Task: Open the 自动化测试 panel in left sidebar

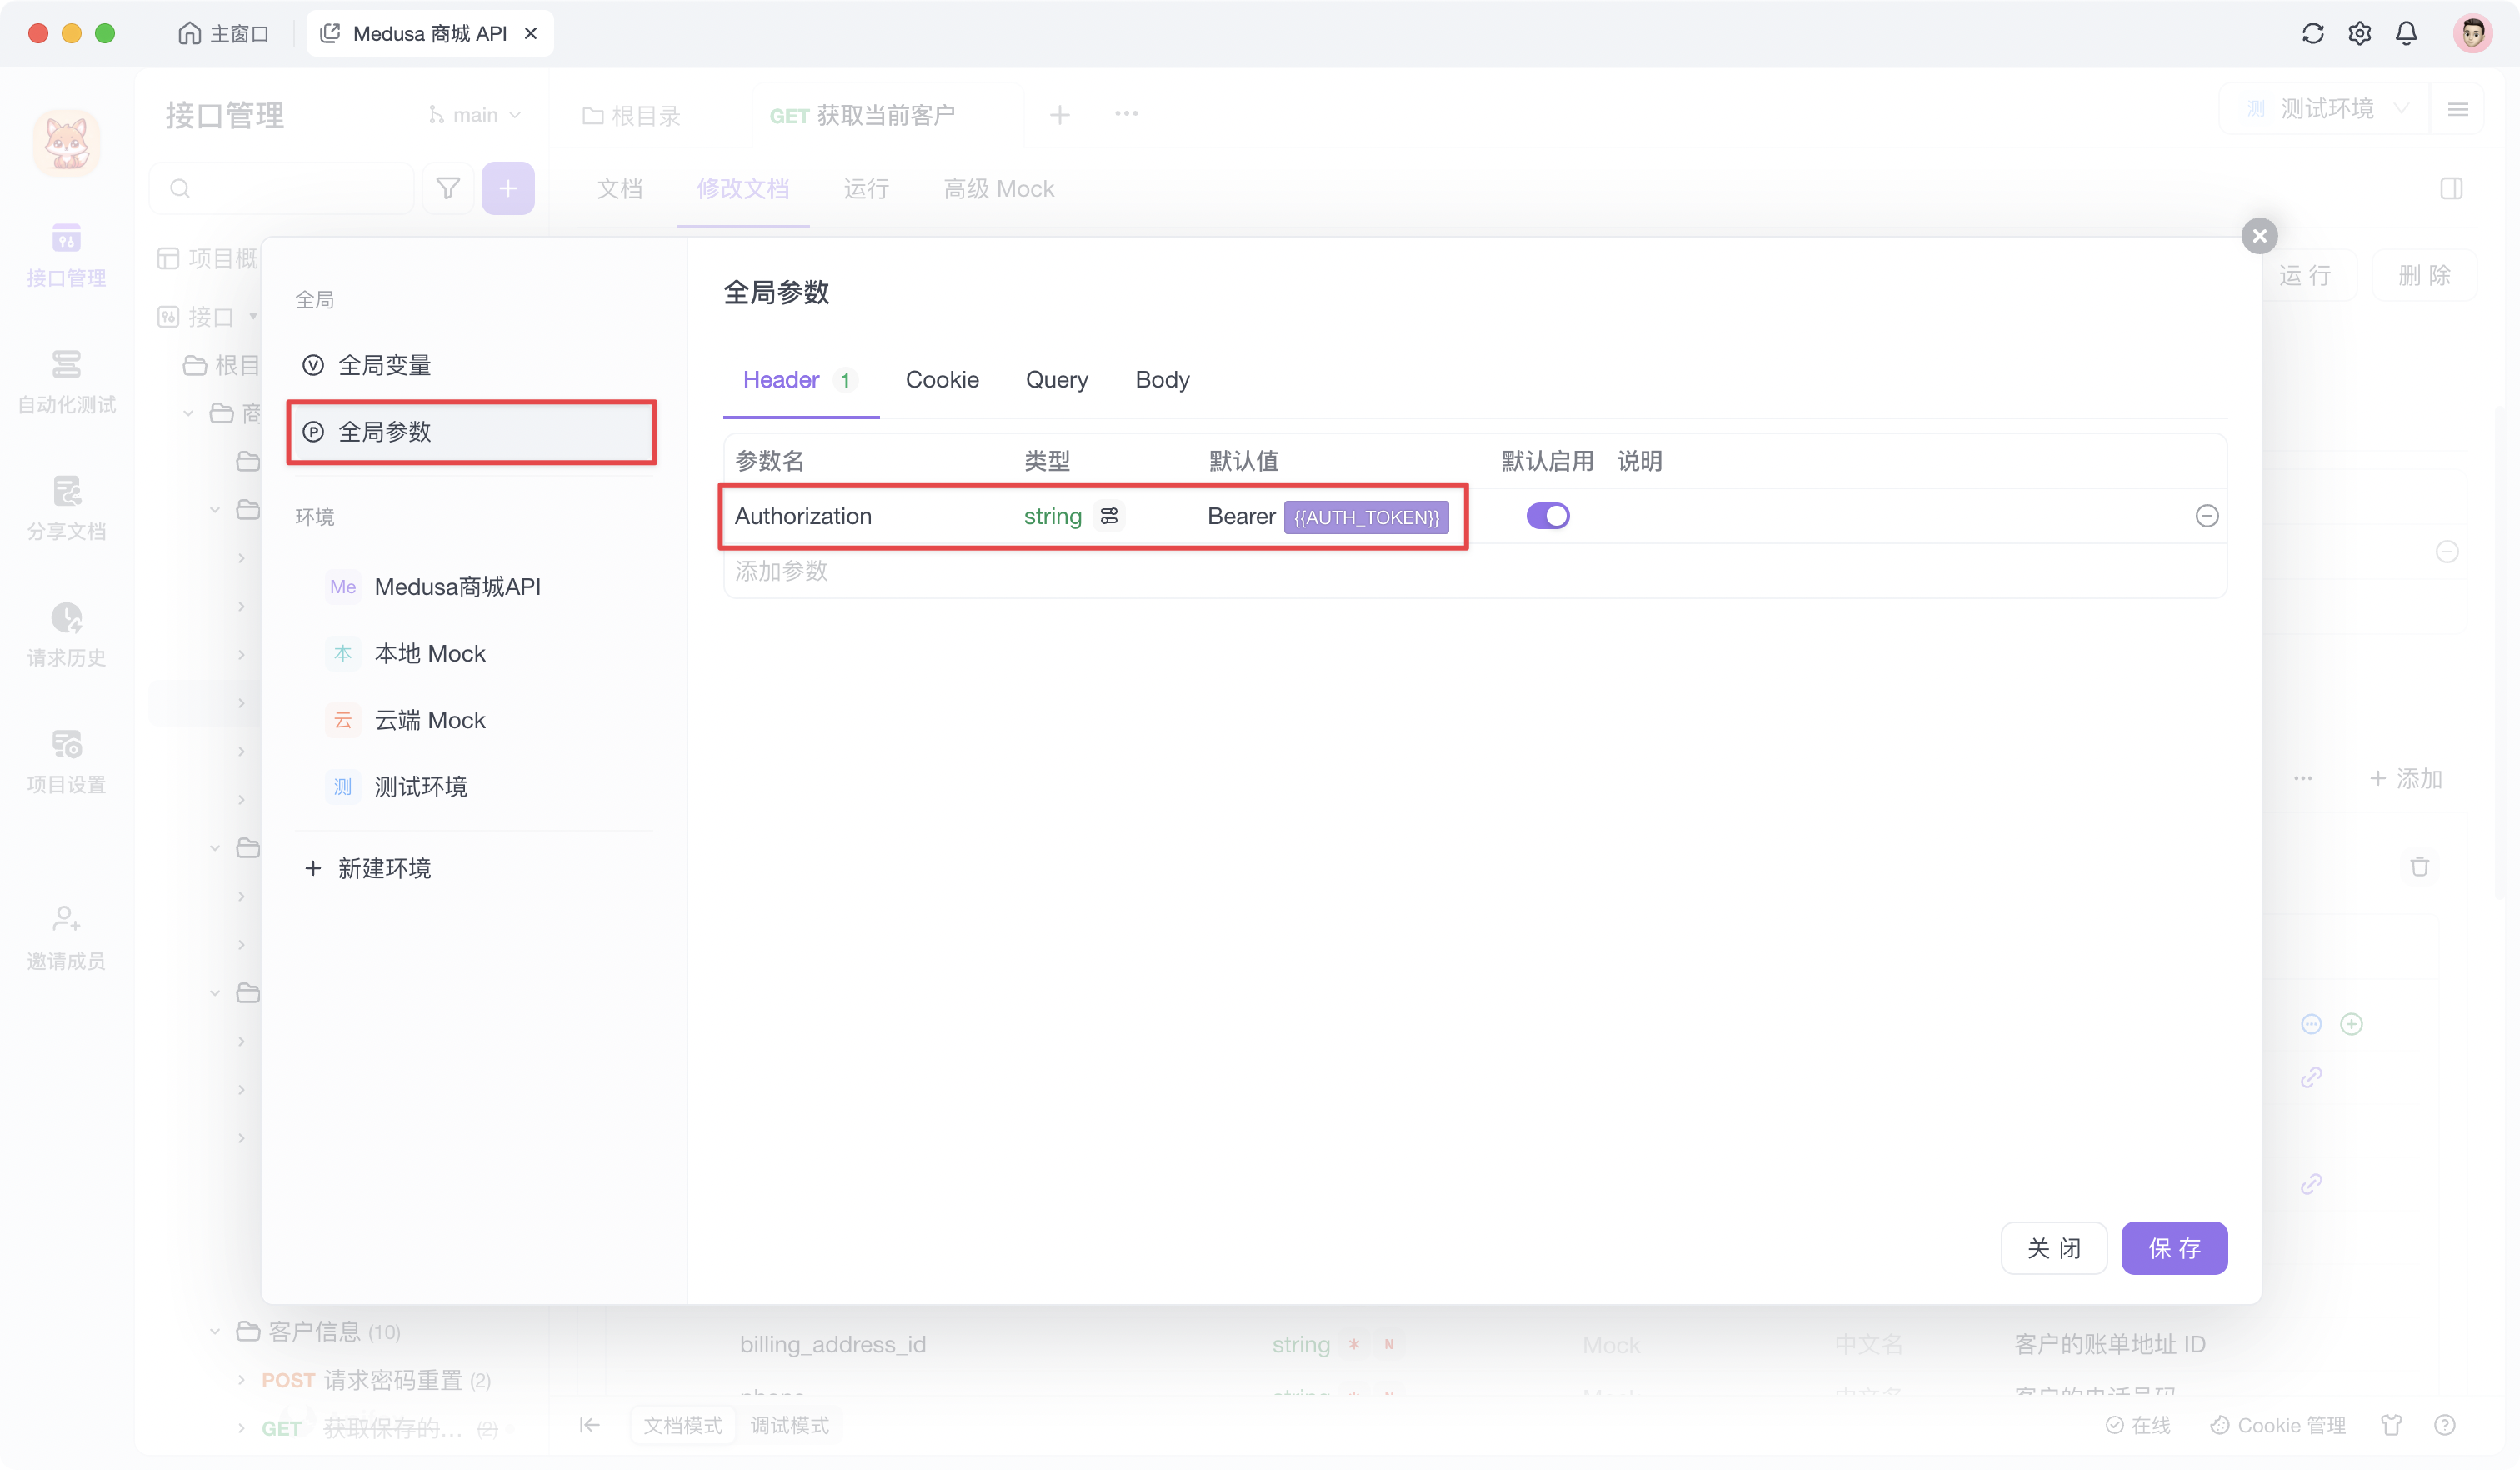Action: pyautogui.click(x=66, y=383)
